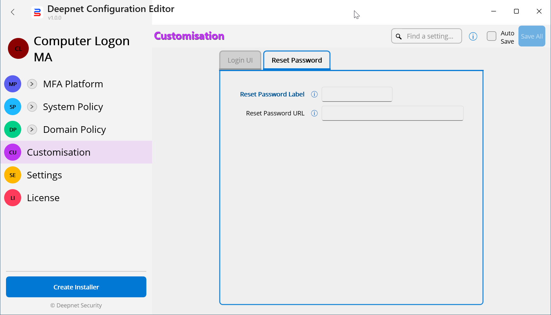
Task: Click the CU Customisation circle icon
Action: click(13, 152)
